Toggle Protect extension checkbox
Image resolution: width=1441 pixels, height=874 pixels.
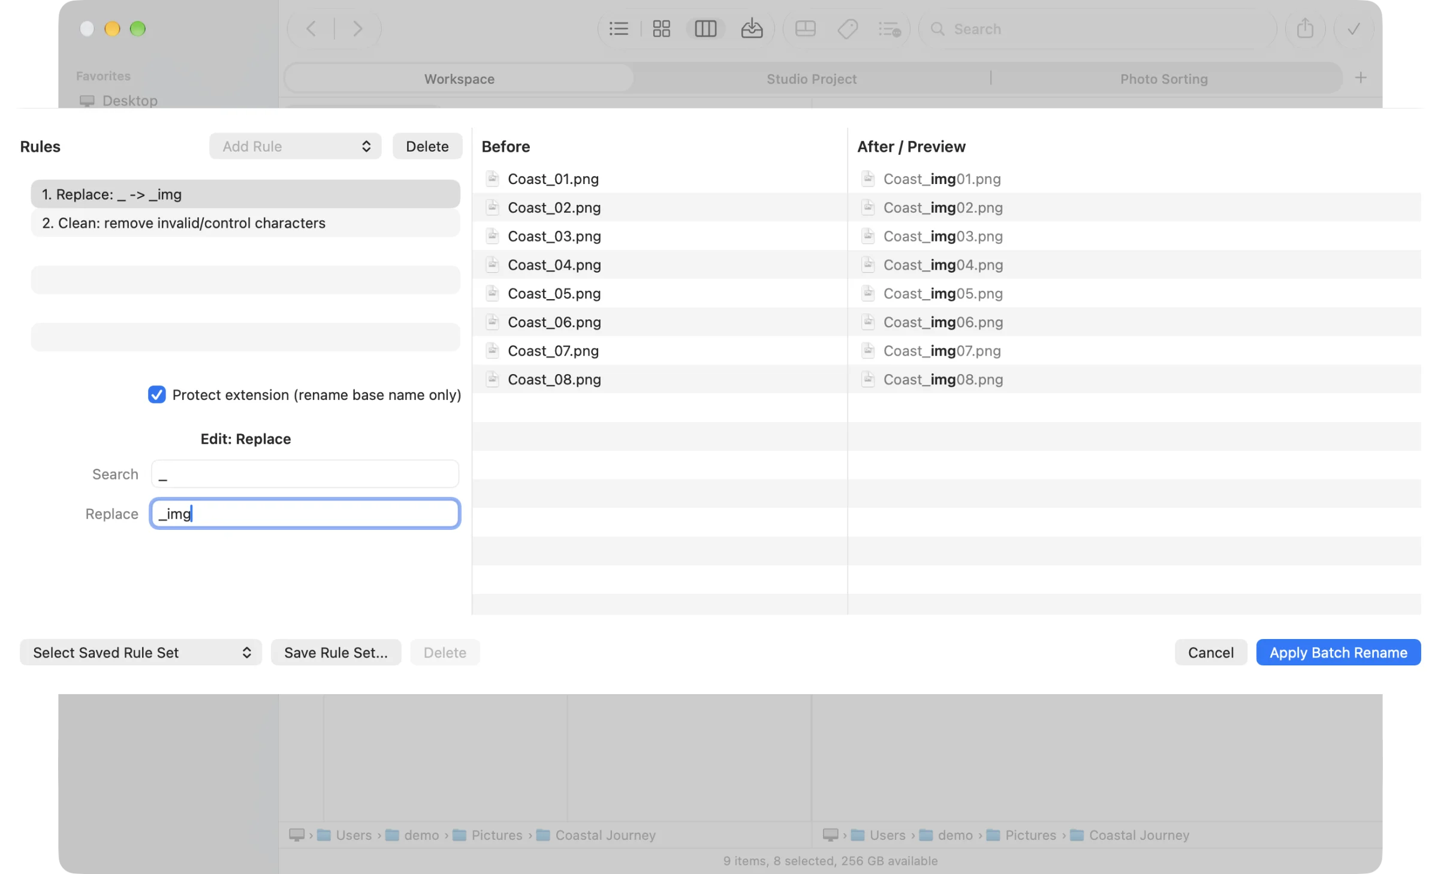pos(156,394)
